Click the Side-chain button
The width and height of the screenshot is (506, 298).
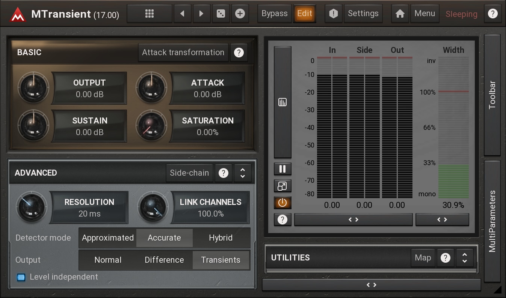coord(189,173)
